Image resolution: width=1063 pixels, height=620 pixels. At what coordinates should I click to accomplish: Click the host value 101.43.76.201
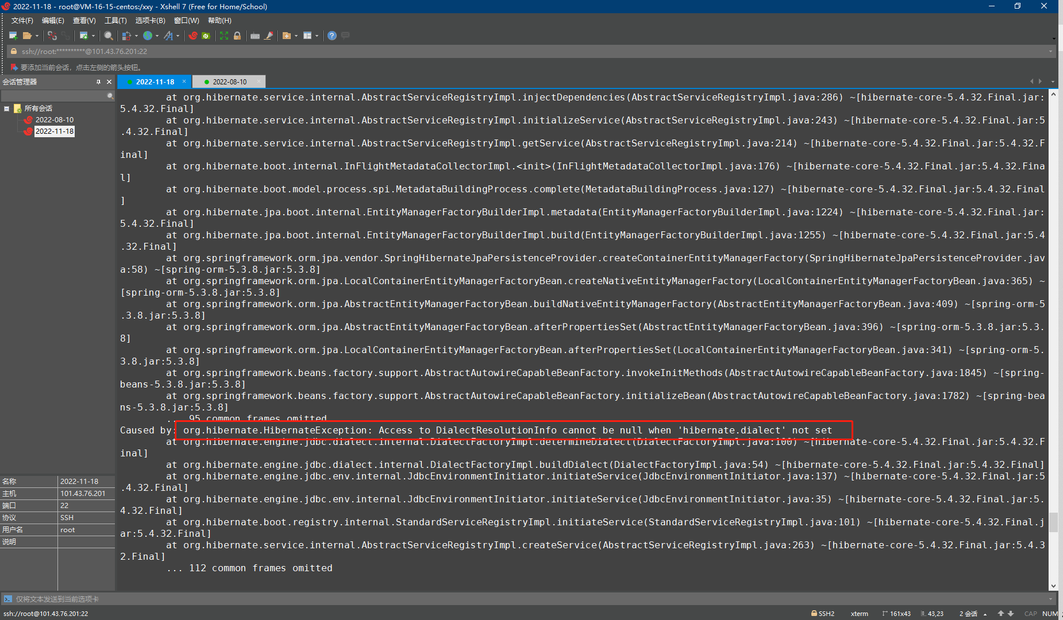click(x=83, y=494)
